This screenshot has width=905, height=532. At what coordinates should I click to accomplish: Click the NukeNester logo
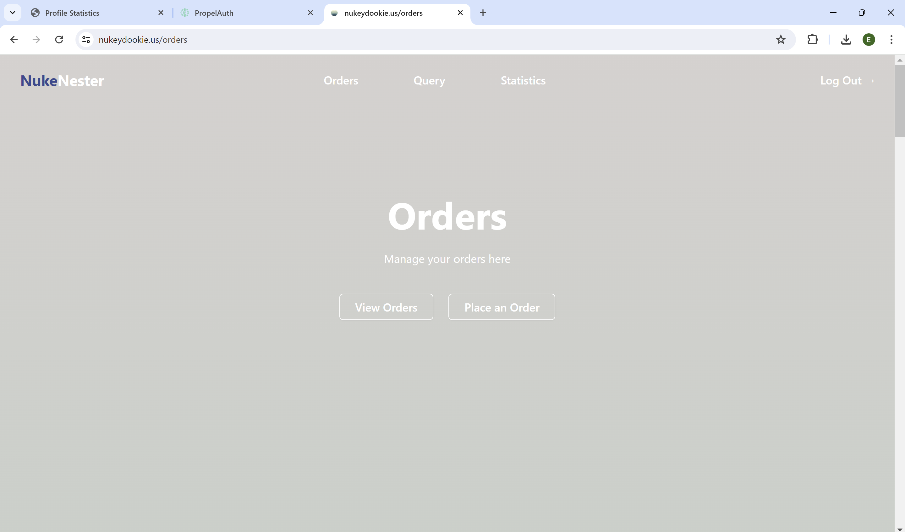pos(63,81)
